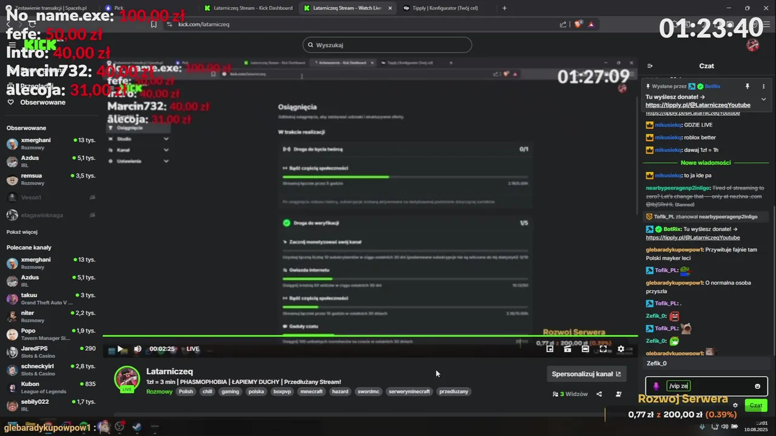Image resolution: width=776 pixels, height=436 pixels.
Task: Open Azdus in Obserwowane list
Action: click(51, 161)
